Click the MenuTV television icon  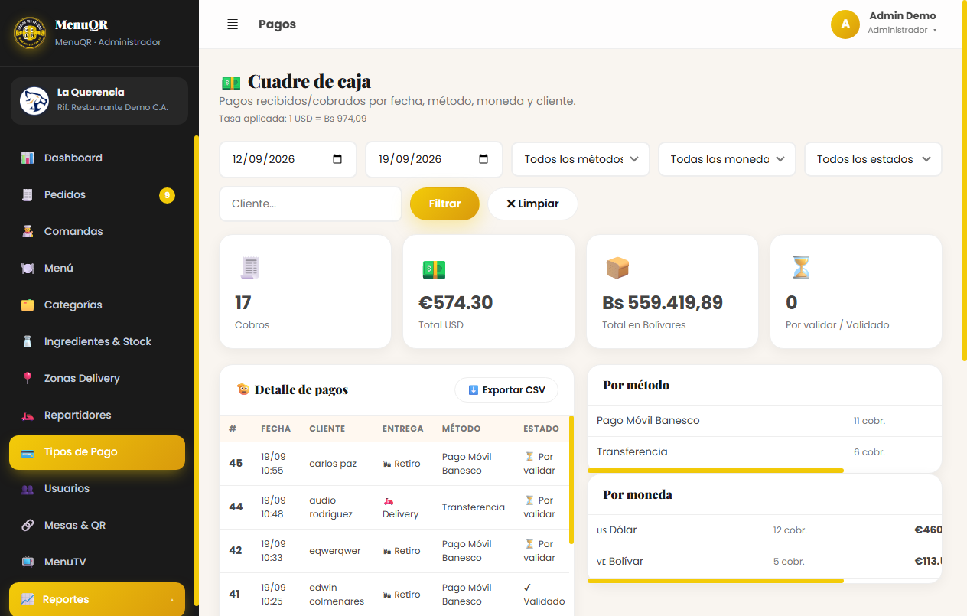point(28,562)
